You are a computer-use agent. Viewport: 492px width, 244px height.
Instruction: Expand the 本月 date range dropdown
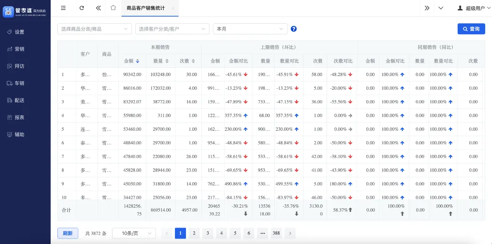point(250,29)
